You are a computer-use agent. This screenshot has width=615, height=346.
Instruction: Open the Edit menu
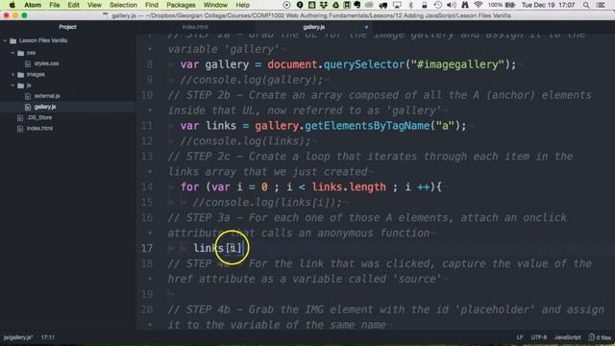pyautogui.click(x=73, y=5)
